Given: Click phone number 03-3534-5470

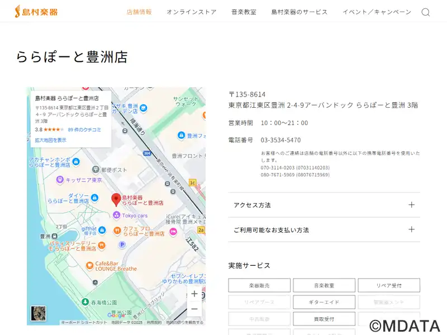Looking at the screenshot, I should click(280, 140).
